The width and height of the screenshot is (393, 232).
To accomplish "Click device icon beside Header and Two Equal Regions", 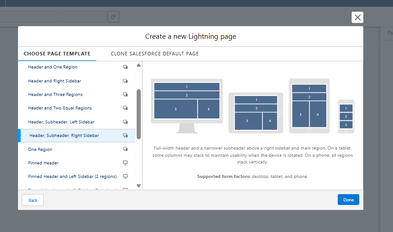I will tap(125, 108).
